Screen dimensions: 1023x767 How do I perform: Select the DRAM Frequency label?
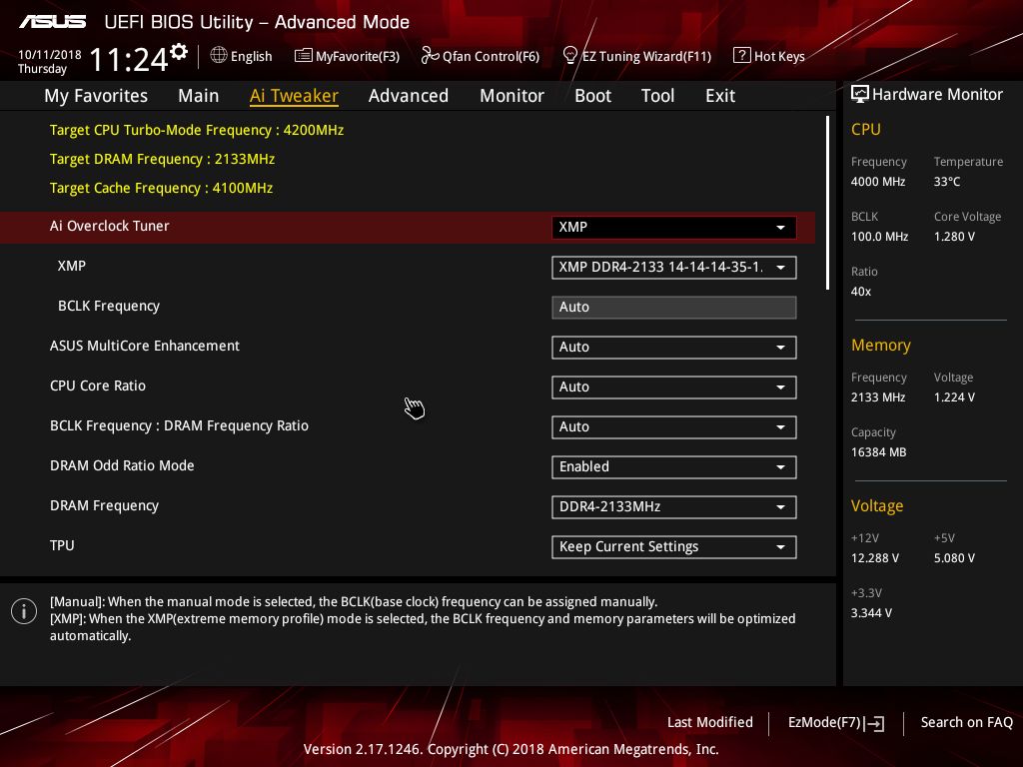coord(104,506)
